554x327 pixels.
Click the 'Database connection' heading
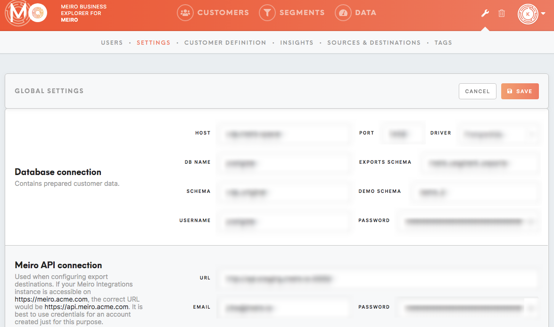pyautogui.click(x=58, y=172)
